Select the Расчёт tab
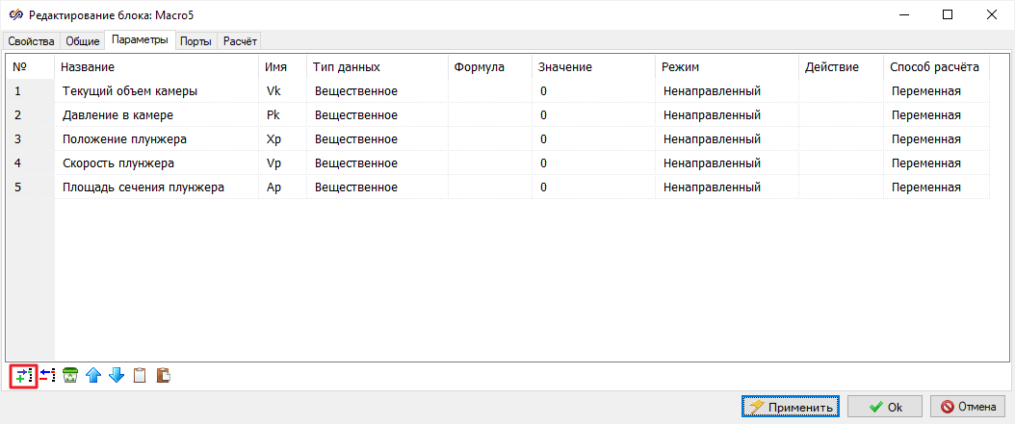 pos(239,41)
